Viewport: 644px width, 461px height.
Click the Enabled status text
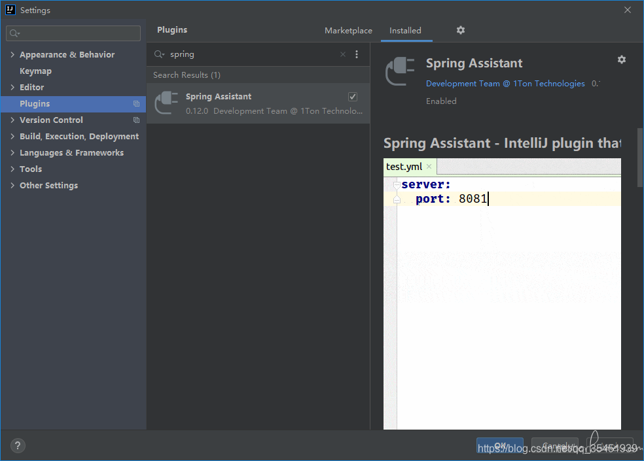point(441,101)
